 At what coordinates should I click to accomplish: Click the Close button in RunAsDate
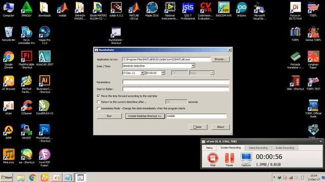[199, 127]
